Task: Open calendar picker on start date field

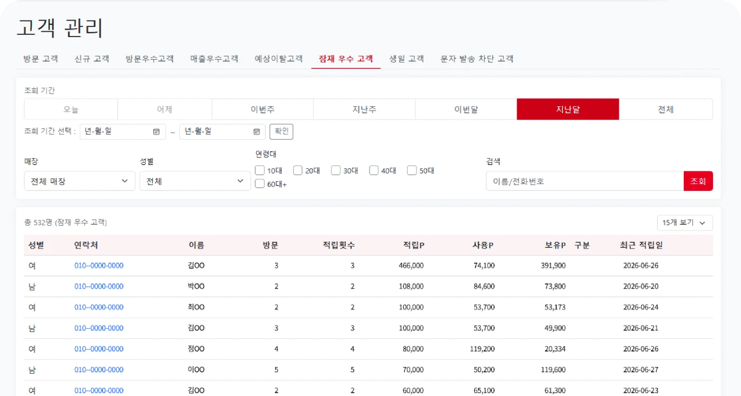Action: pos(156,132)
